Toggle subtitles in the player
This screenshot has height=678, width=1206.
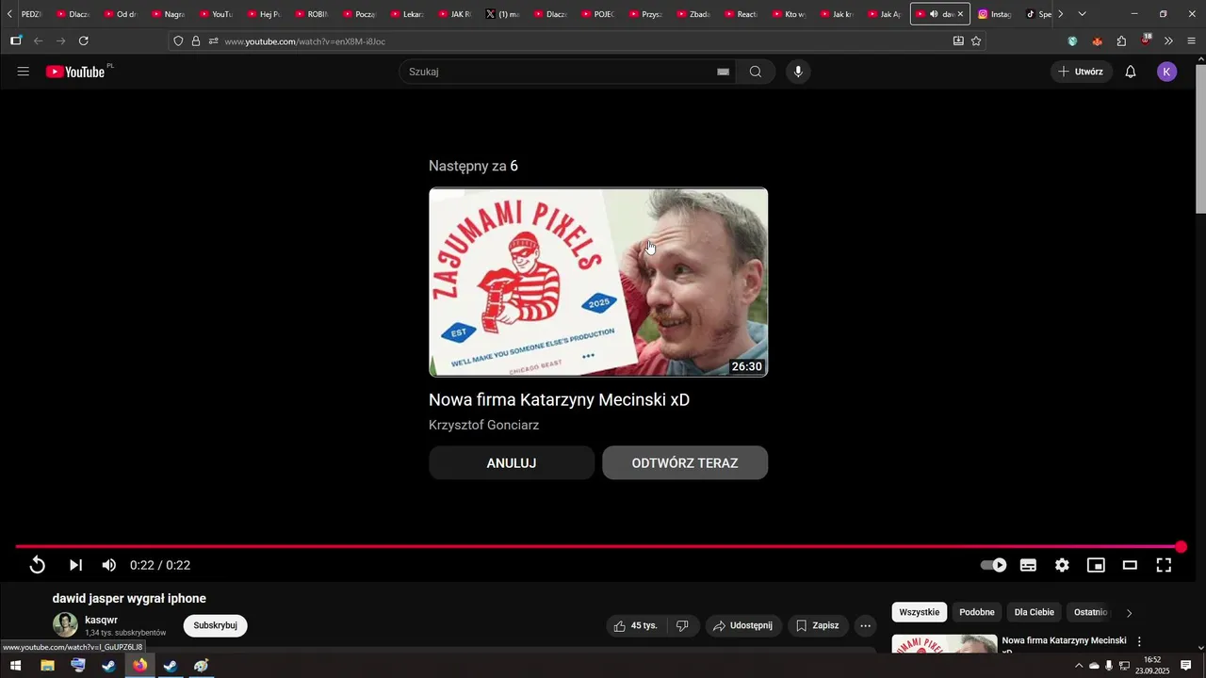(x=1028, y=565)
